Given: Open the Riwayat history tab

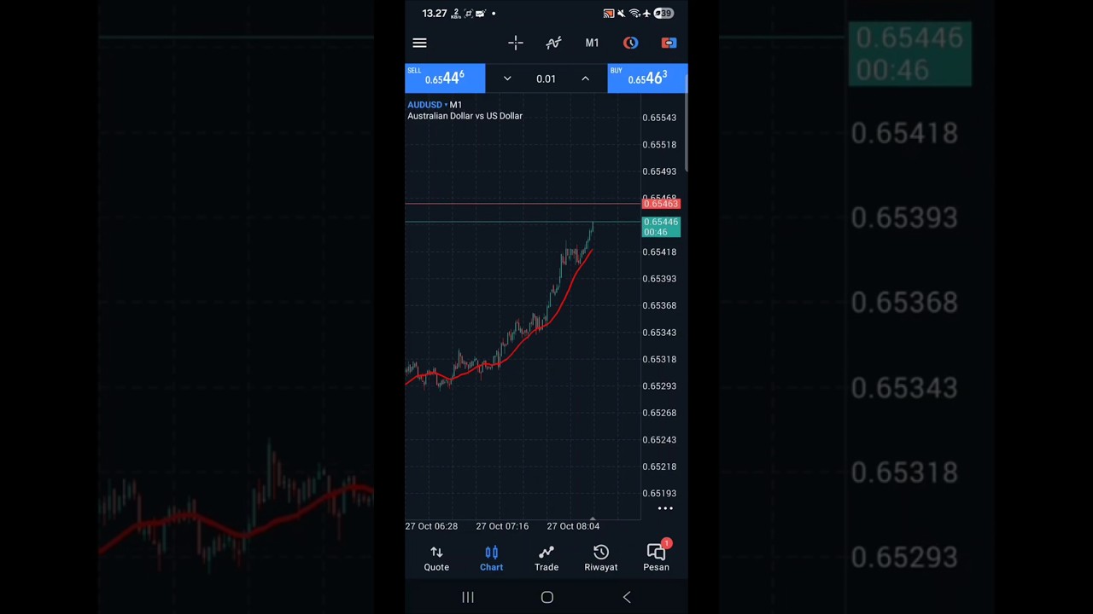Looking at the screenshot, I should pyautogui.click(x=601, y=559).
